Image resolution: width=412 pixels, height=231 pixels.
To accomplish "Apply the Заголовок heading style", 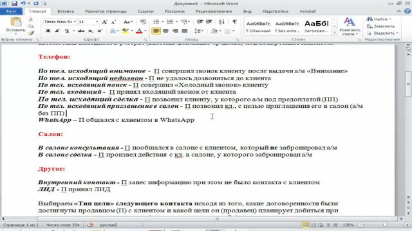I will tap(316, 27).
